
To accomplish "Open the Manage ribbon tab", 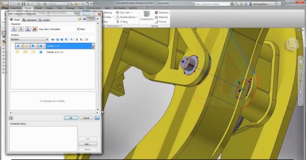I will [70, 8].
